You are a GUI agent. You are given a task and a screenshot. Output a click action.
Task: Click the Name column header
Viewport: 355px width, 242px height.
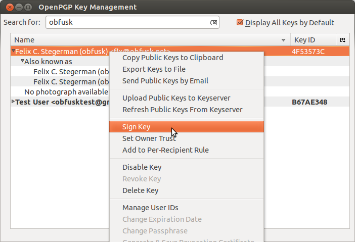click(150, 40)
